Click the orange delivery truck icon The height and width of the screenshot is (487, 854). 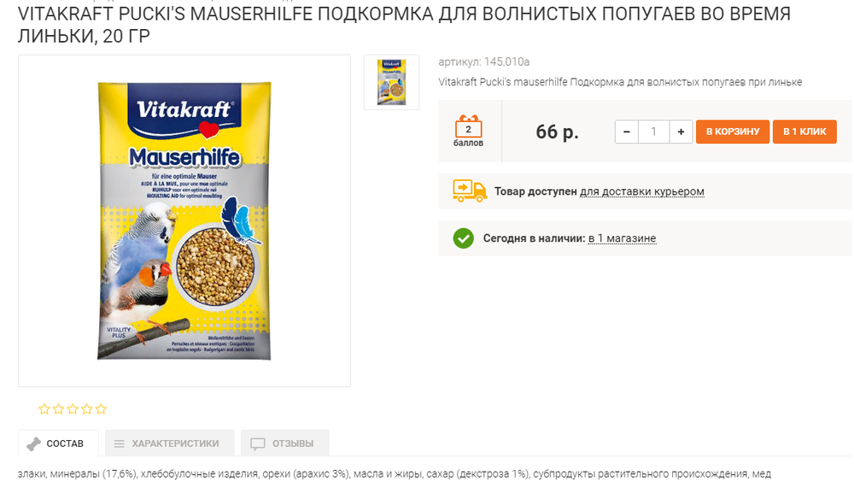click(469, 191)
